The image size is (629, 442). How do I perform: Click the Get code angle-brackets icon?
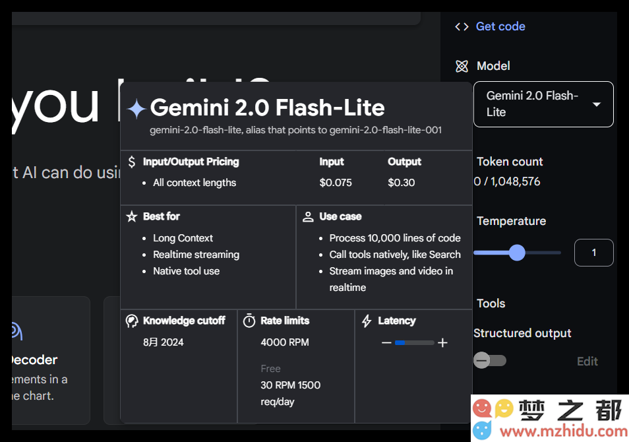coord(462,26)
